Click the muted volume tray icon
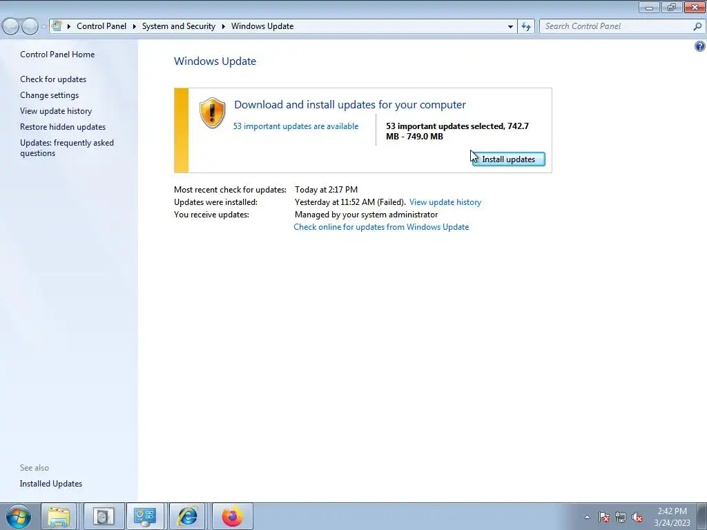 point(637,517)
